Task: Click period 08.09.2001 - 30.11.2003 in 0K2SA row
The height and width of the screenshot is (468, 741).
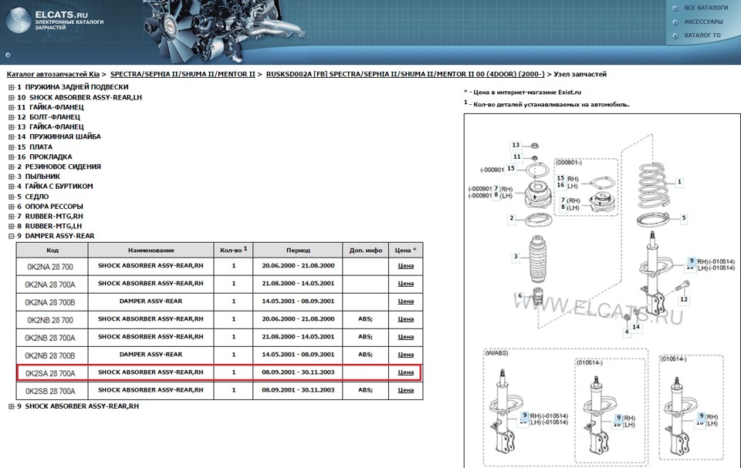Action: pos(298,372)
